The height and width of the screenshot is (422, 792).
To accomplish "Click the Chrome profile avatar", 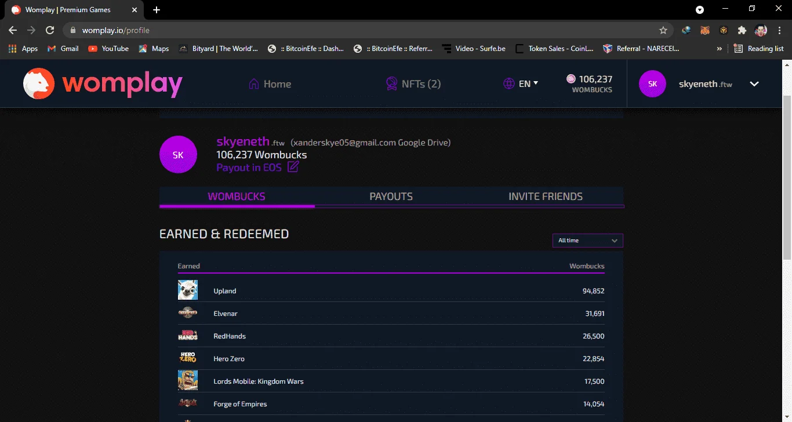I will tap(761, 30).
